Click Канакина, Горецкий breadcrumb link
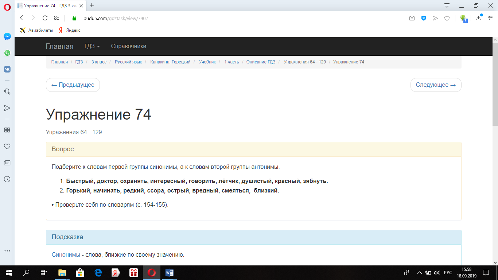Image resolution: width=498 pixels, height=280 pixels. tap(170, 62)
